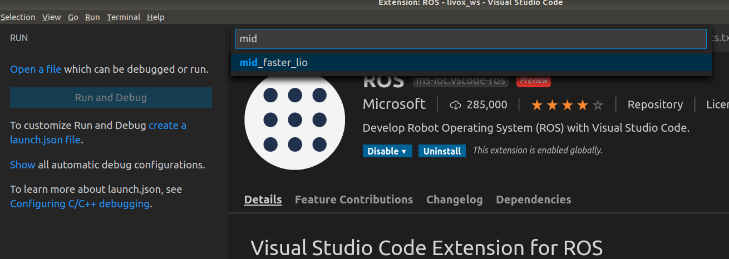
Task: Open the Help menu
Action: 156,17
